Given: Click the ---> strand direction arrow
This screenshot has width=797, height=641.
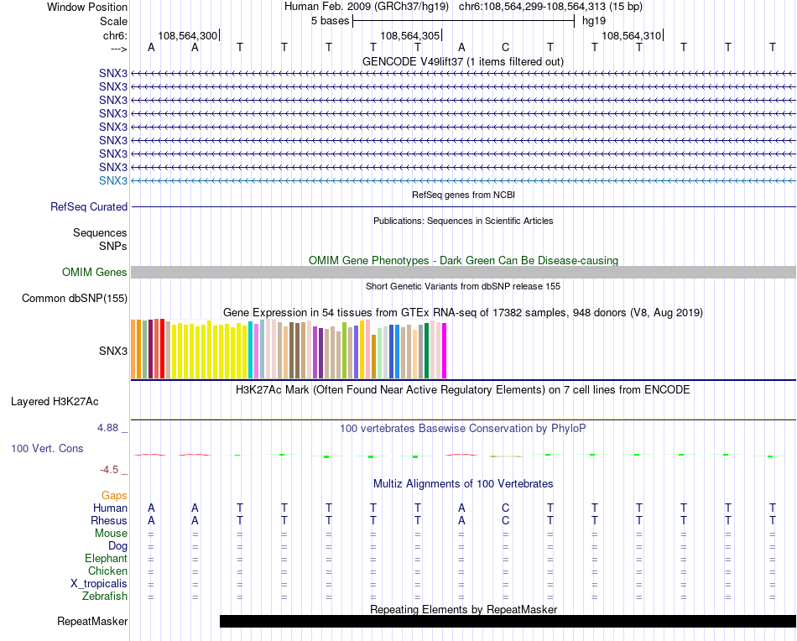Looking at the screenshot, I should pos(118,49).
